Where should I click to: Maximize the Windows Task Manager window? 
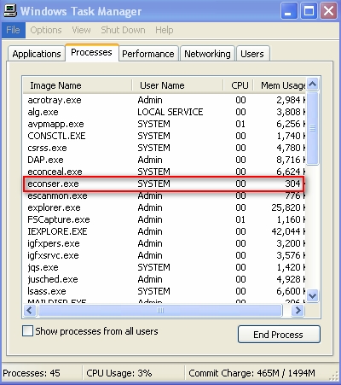(309, 11)
